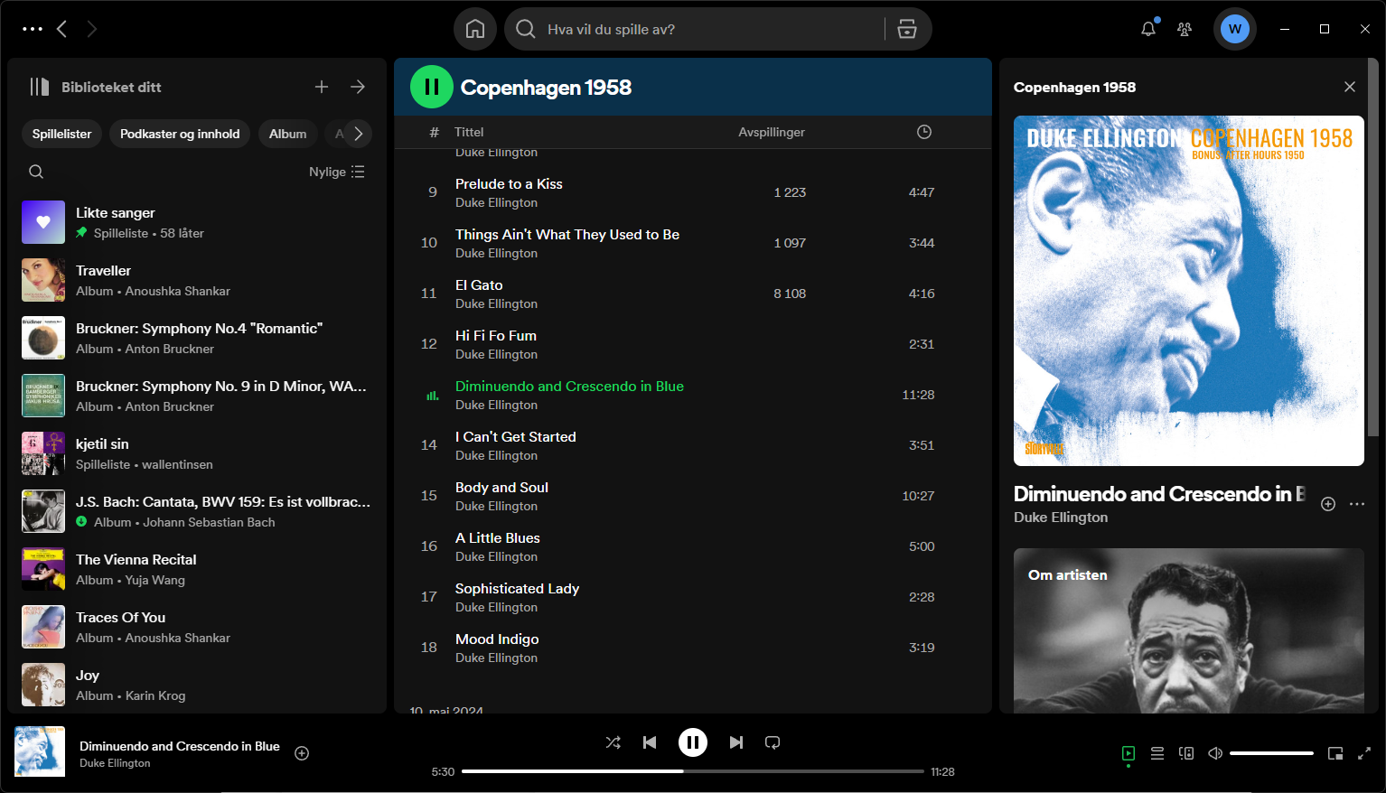Open Duke Ellington link in bottom bar
This screenshot has width=1386, height=793.
coord(115,763)
